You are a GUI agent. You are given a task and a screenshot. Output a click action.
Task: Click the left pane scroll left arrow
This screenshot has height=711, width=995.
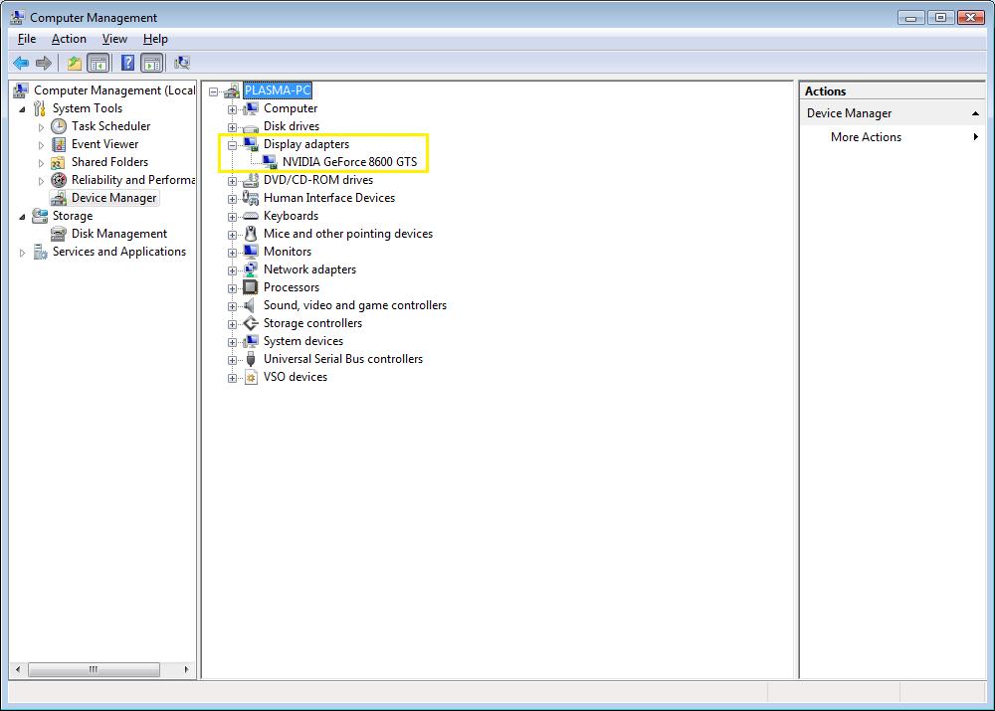point(18,669)
